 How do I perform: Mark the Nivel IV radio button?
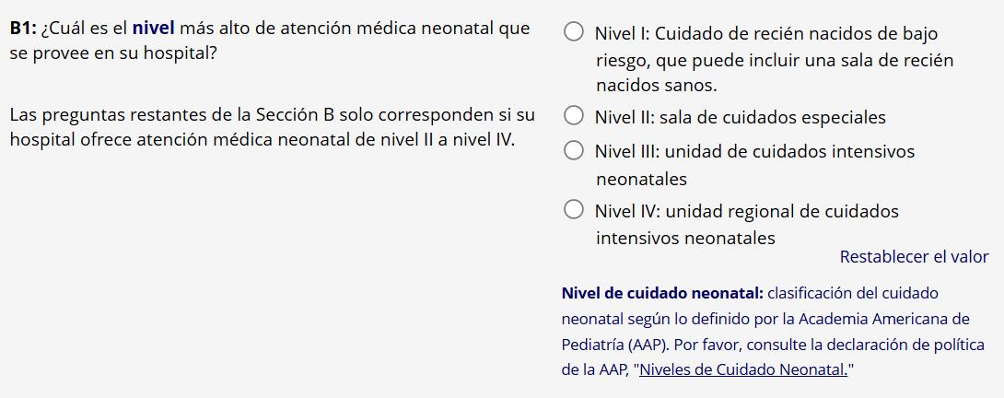pos(573,210)
